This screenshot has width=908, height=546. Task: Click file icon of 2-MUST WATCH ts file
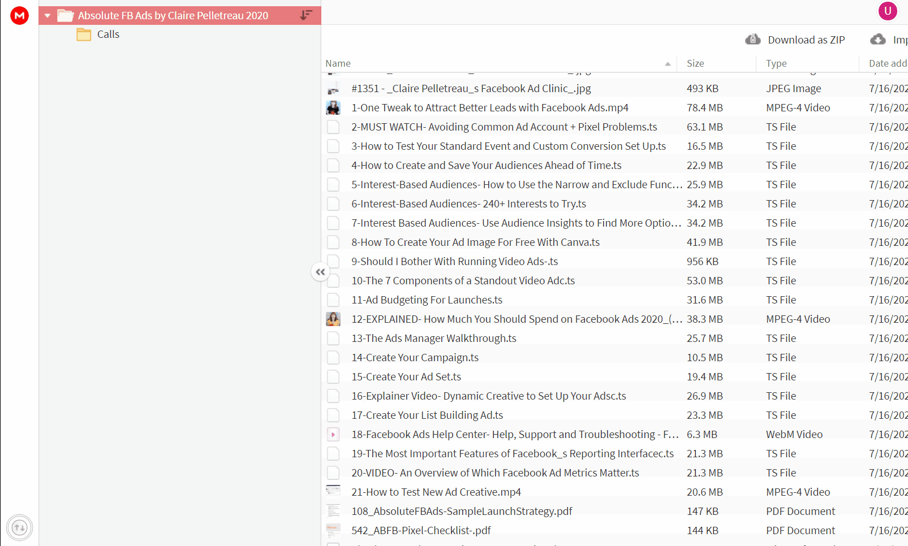coord(333,127)
